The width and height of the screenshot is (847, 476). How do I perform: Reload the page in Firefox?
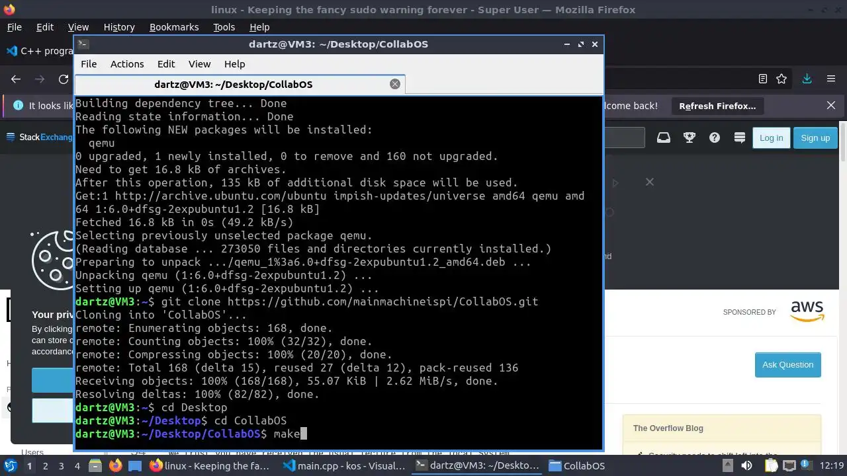click(64, 79)
